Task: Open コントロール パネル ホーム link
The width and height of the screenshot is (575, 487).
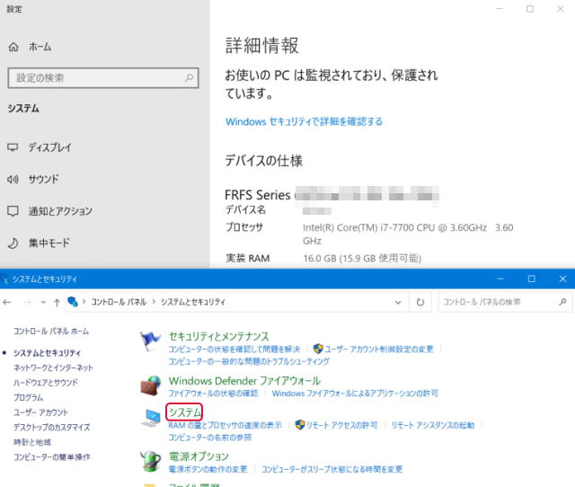Action: coord(51,332)
